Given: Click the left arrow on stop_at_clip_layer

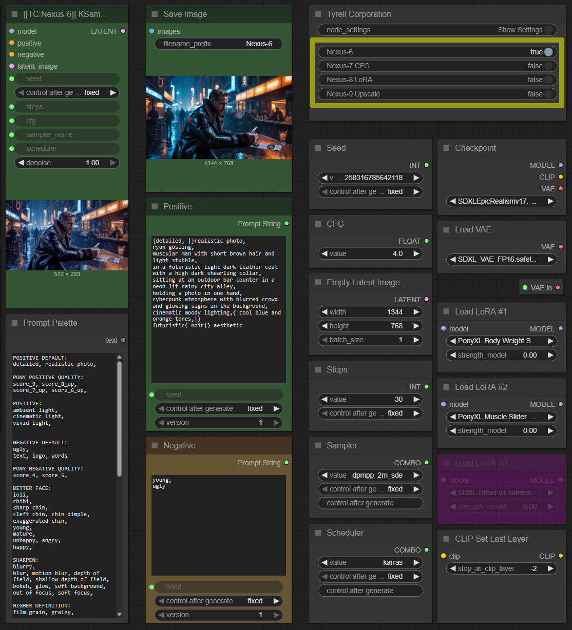Looking at the screenshot, I should [452, 568].
